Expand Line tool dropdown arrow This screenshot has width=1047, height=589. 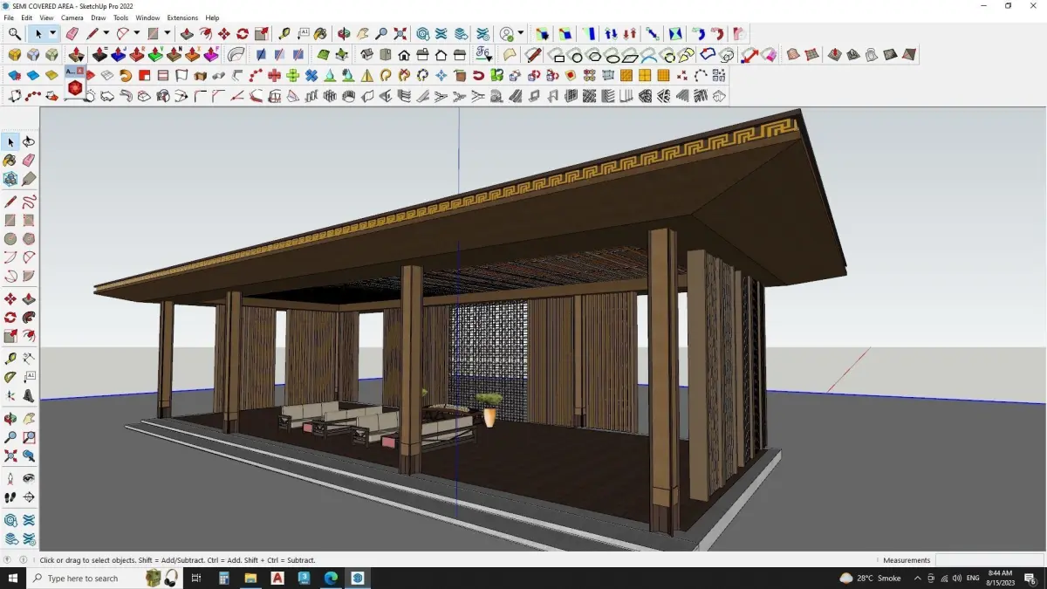[x=106, y=33]
